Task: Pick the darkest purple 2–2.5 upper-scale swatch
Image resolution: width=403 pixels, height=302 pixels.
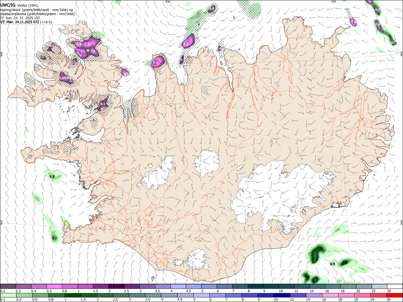Action: [116, 287]
